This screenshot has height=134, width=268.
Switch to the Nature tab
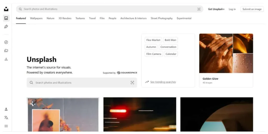click(51, 18)
